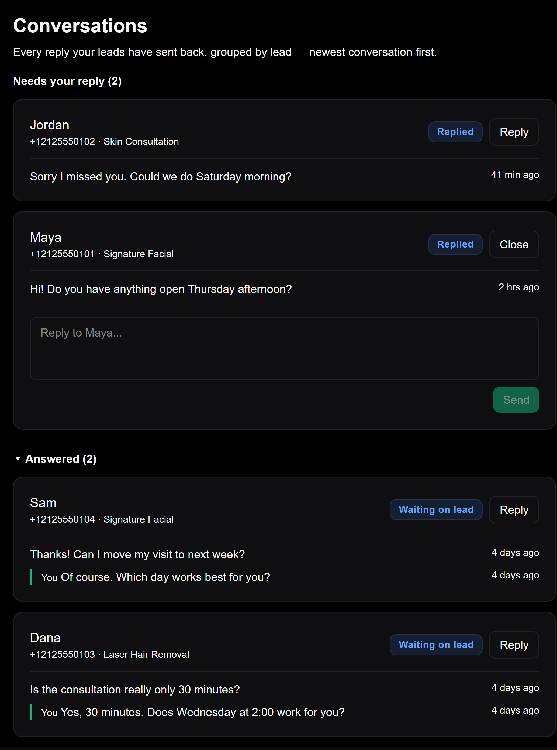Select Maya's lead name

pos(46,238)
